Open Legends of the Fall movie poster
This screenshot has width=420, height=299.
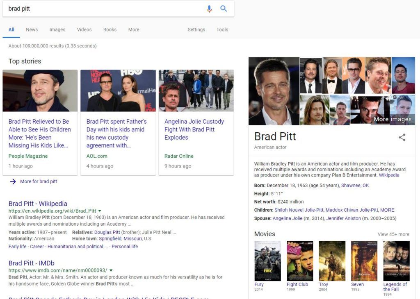[397, 261]
